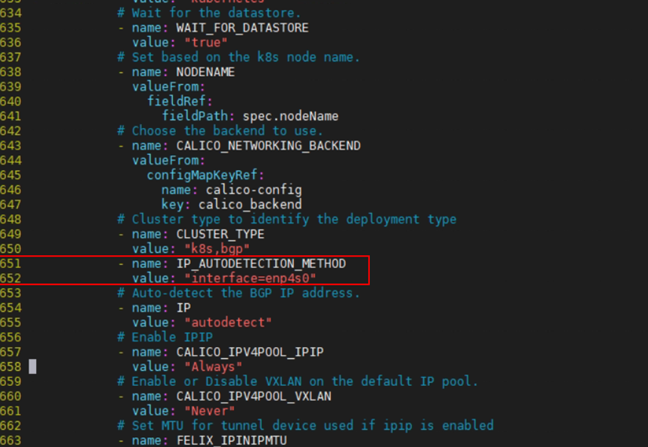Click the block cursor beside line 658
Image resolution: width=648 pixels, height=447 pixels.
coord(32,366)
